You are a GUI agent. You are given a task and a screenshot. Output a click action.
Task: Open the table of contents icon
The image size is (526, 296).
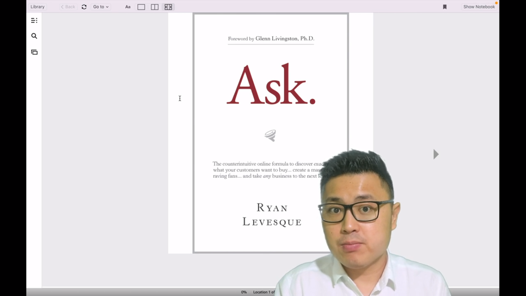34,20
